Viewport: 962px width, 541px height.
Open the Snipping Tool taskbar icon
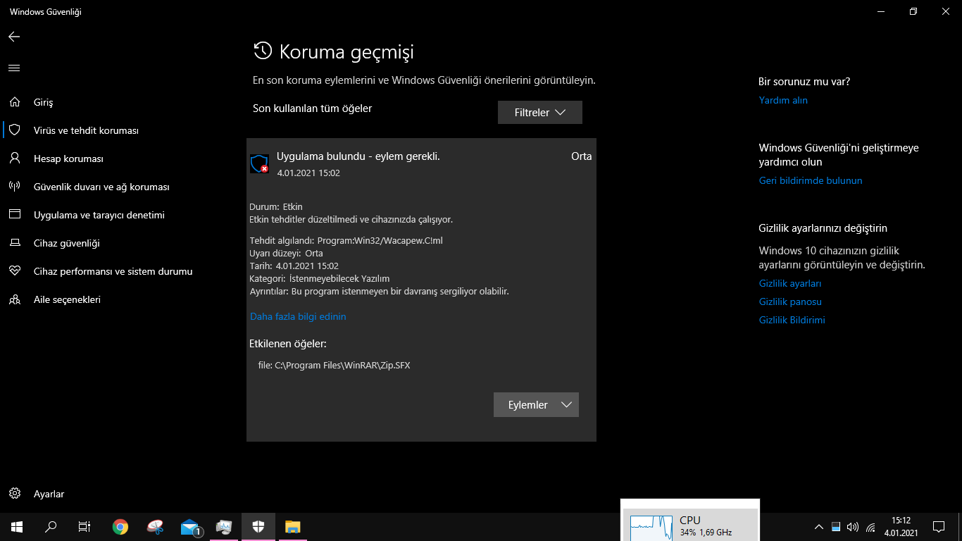pyautogui.click(x=155, y=527)
